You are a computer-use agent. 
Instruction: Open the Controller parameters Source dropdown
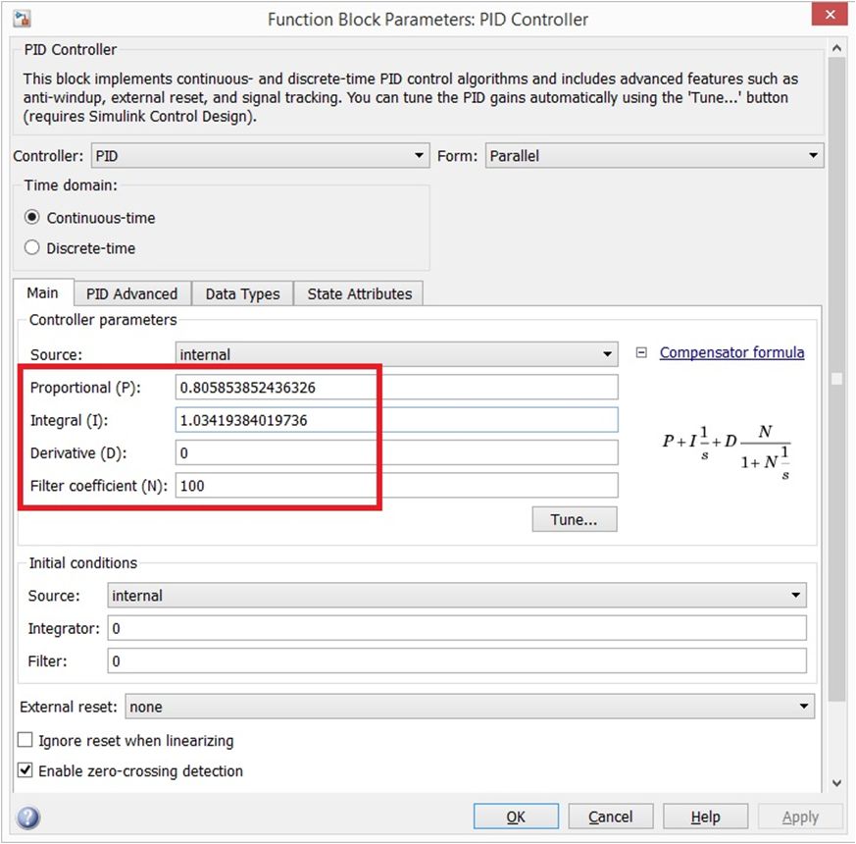point(397,354)
